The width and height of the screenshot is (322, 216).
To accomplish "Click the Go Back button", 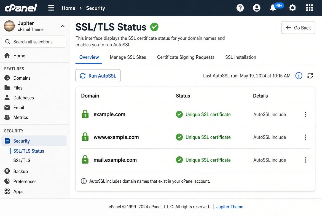I will click(x=298, y=28).
